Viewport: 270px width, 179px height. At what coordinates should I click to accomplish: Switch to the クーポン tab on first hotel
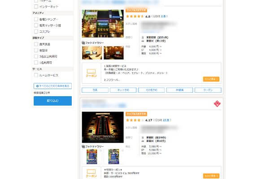tap(208, 90)
